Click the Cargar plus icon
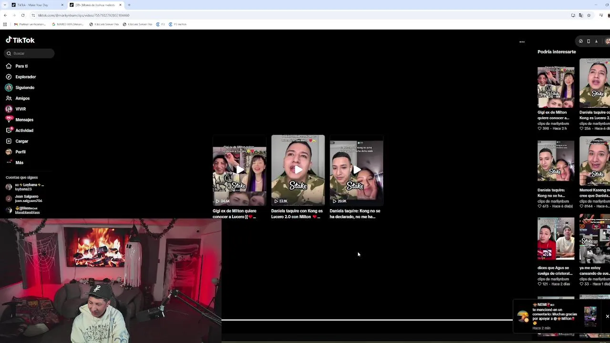Viewport: 610px width, 343px height. [9, 141]
